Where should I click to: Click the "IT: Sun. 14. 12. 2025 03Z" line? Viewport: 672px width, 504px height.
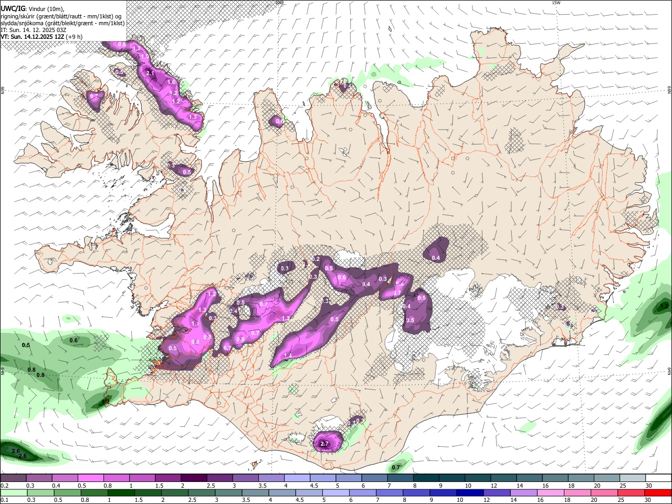pos(34,30)
